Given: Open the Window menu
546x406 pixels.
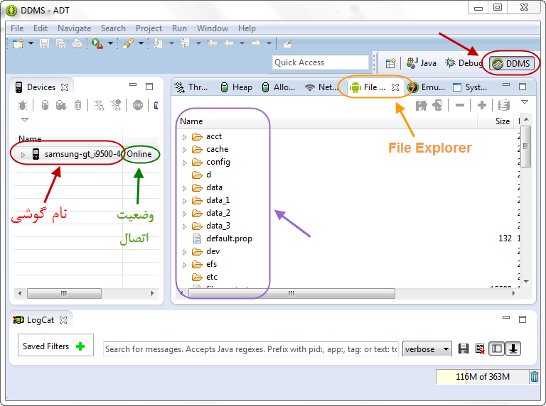Looking at the screenshot, I should pyautogui.click(x=213, y=28).
